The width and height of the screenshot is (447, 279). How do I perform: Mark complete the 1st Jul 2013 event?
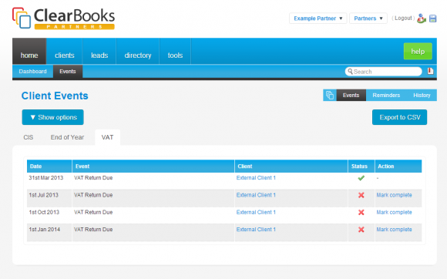pyautogui.click(x=394, y=195)
